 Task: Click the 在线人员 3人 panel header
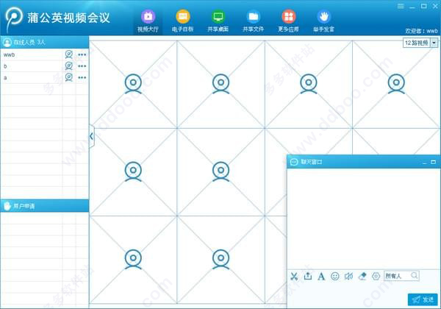(45, 42)
